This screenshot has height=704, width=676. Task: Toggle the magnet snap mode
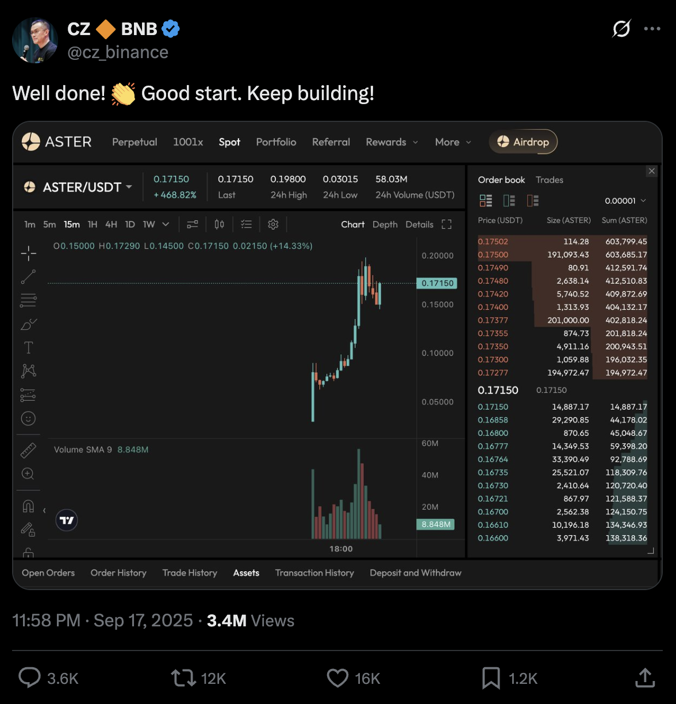(28, 506)
